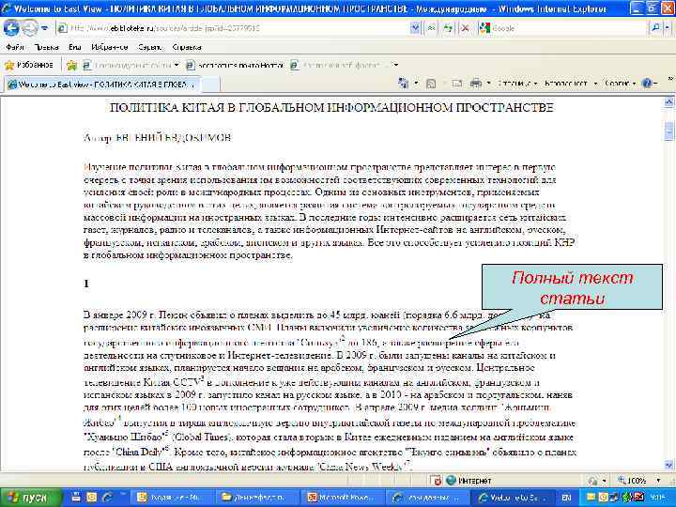This screenshot has width=676, height=507.
Task: Click the EN language indicator
Action: pos(566,498)
